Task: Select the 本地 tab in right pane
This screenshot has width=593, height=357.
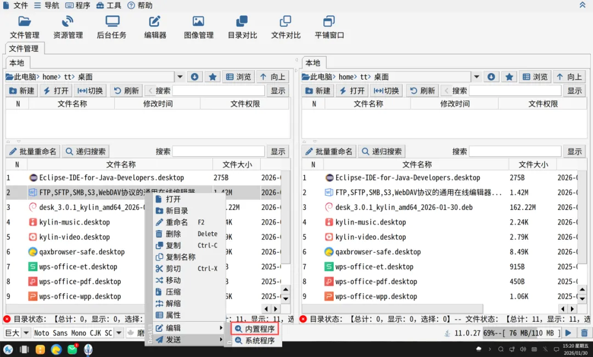Action: 313,63
